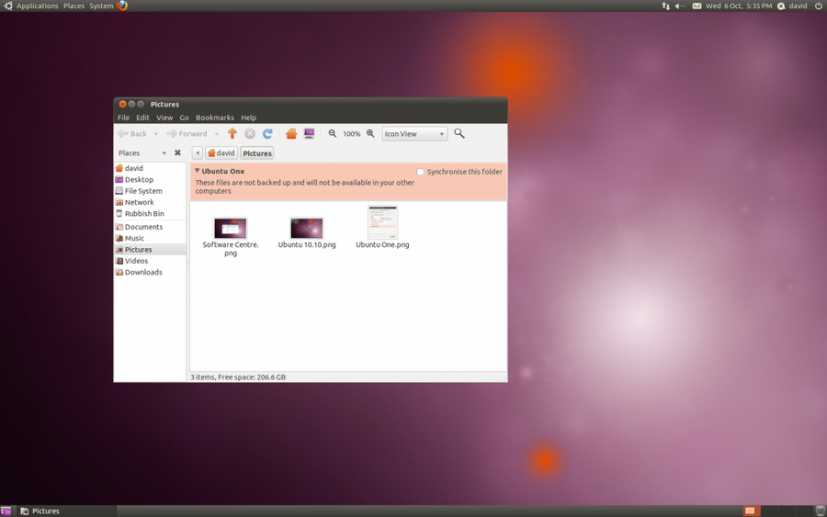Click the path bar left scroll arrow
The height and width of the screenshot is (517, 827).
(x=198, y=153)
